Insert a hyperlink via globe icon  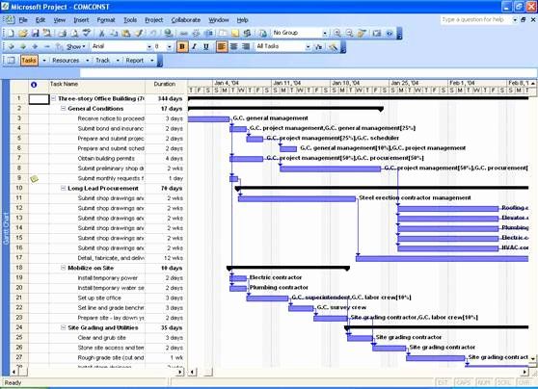click(x=168, y=34)
